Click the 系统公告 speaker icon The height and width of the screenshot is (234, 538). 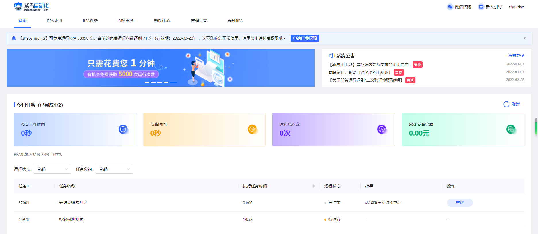pyautogui.click(x=332, y=56)
